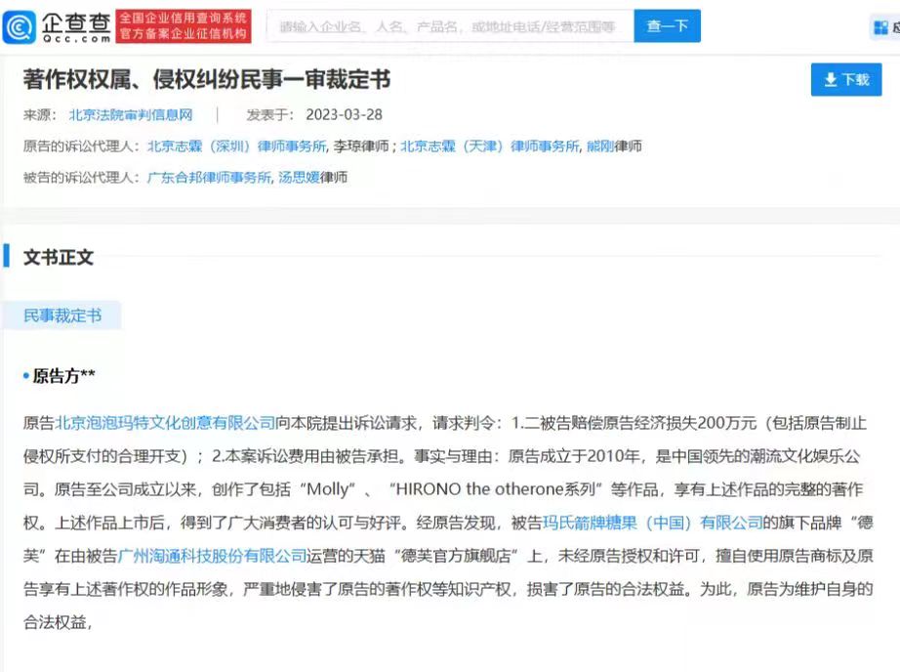Click the publish date 2023-03-28

(x=344, y=115)
